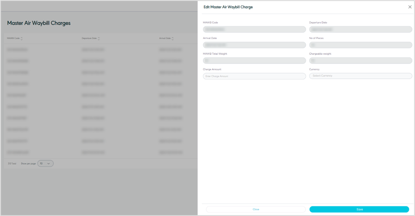Screen dimensions: 415x216
Task: Click the Charge Amount input field
Action: tap(254, 76)
